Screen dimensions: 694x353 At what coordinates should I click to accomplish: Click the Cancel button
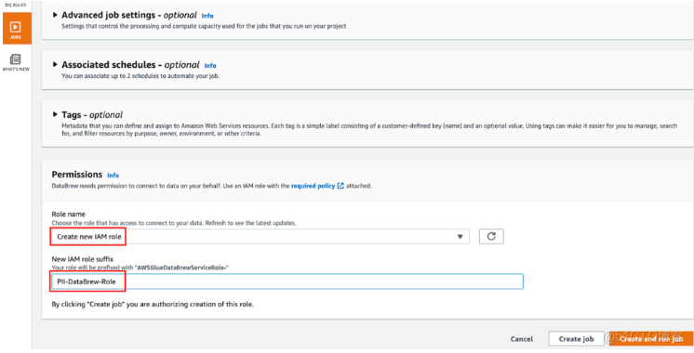click(521, 339)
